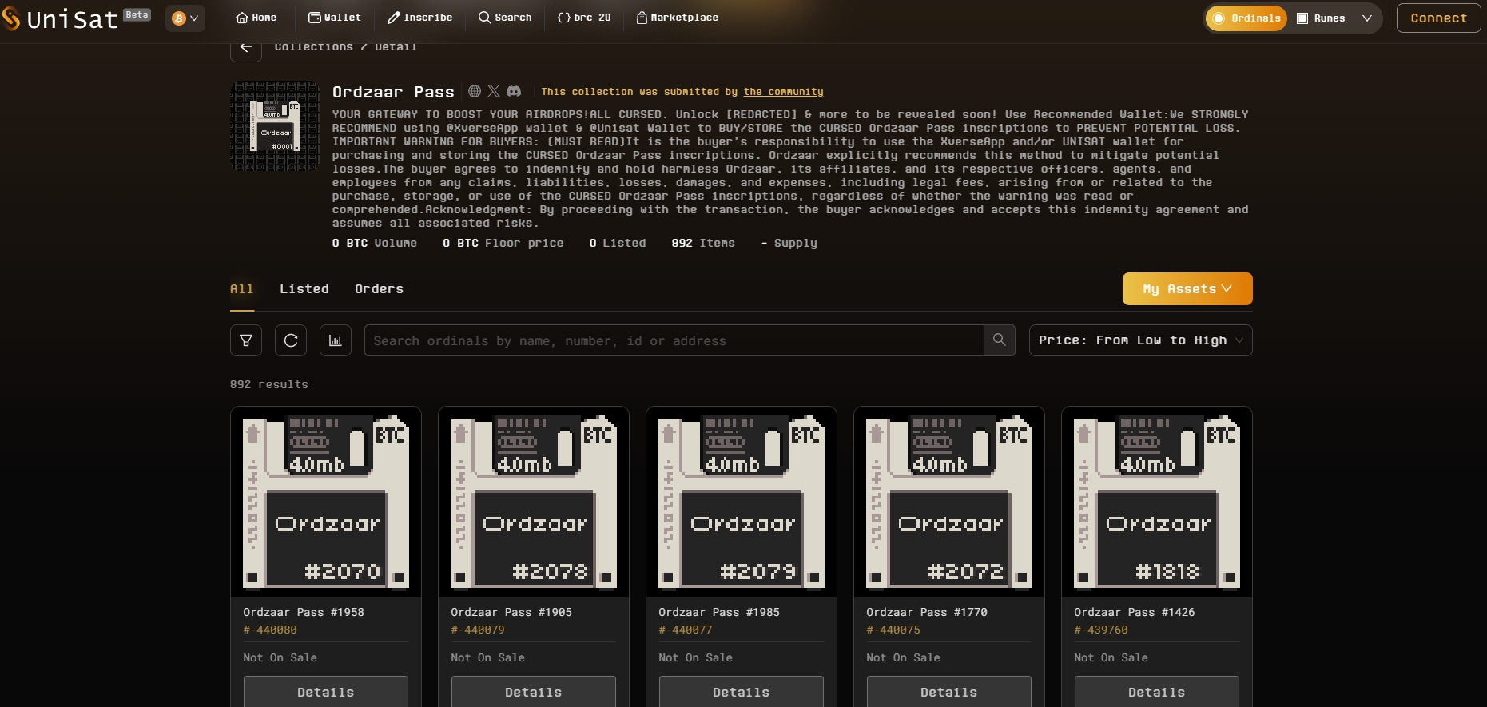The width and height of the screenshot is (1487, 707).
Task: Click Details for Ordzaar Pass #1958
Action: 326,692
